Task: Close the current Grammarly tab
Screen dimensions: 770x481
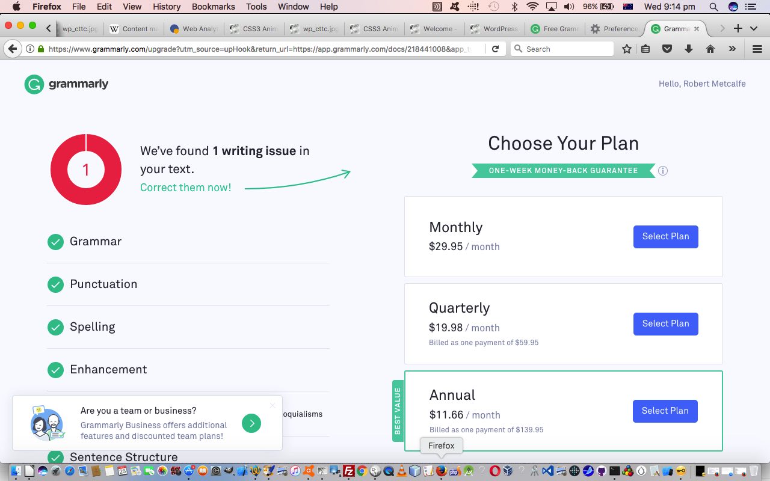Action: pyautogui.click(x=697, y=28)
